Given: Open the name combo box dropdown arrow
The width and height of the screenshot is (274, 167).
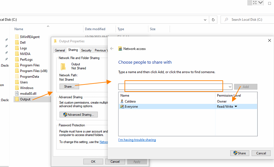Looking at the screenshot, I should point(230,87).
